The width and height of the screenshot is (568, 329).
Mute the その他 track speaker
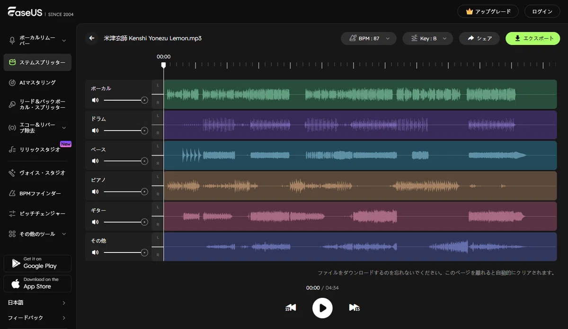pos(95,252)
